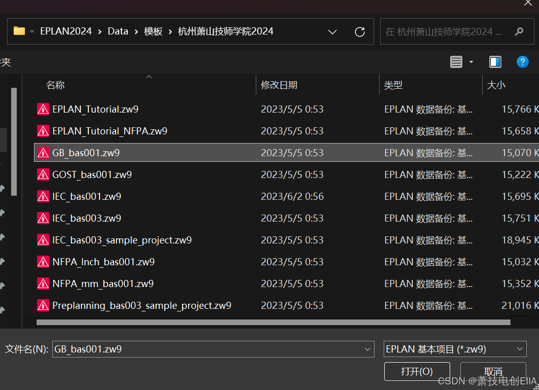Click the size value 18,945

[516, 240]
